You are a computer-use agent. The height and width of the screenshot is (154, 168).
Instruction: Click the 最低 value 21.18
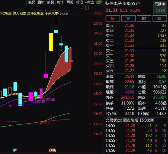(x=129, y=87)
